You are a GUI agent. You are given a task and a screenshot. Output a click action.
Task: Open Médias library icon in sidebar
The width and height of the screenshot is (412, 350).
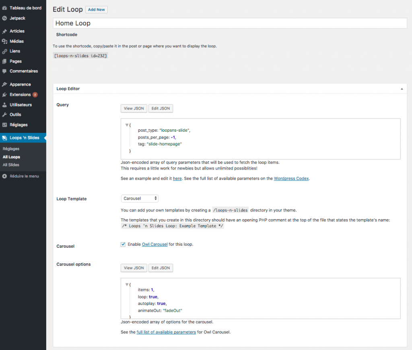[4, 41]
